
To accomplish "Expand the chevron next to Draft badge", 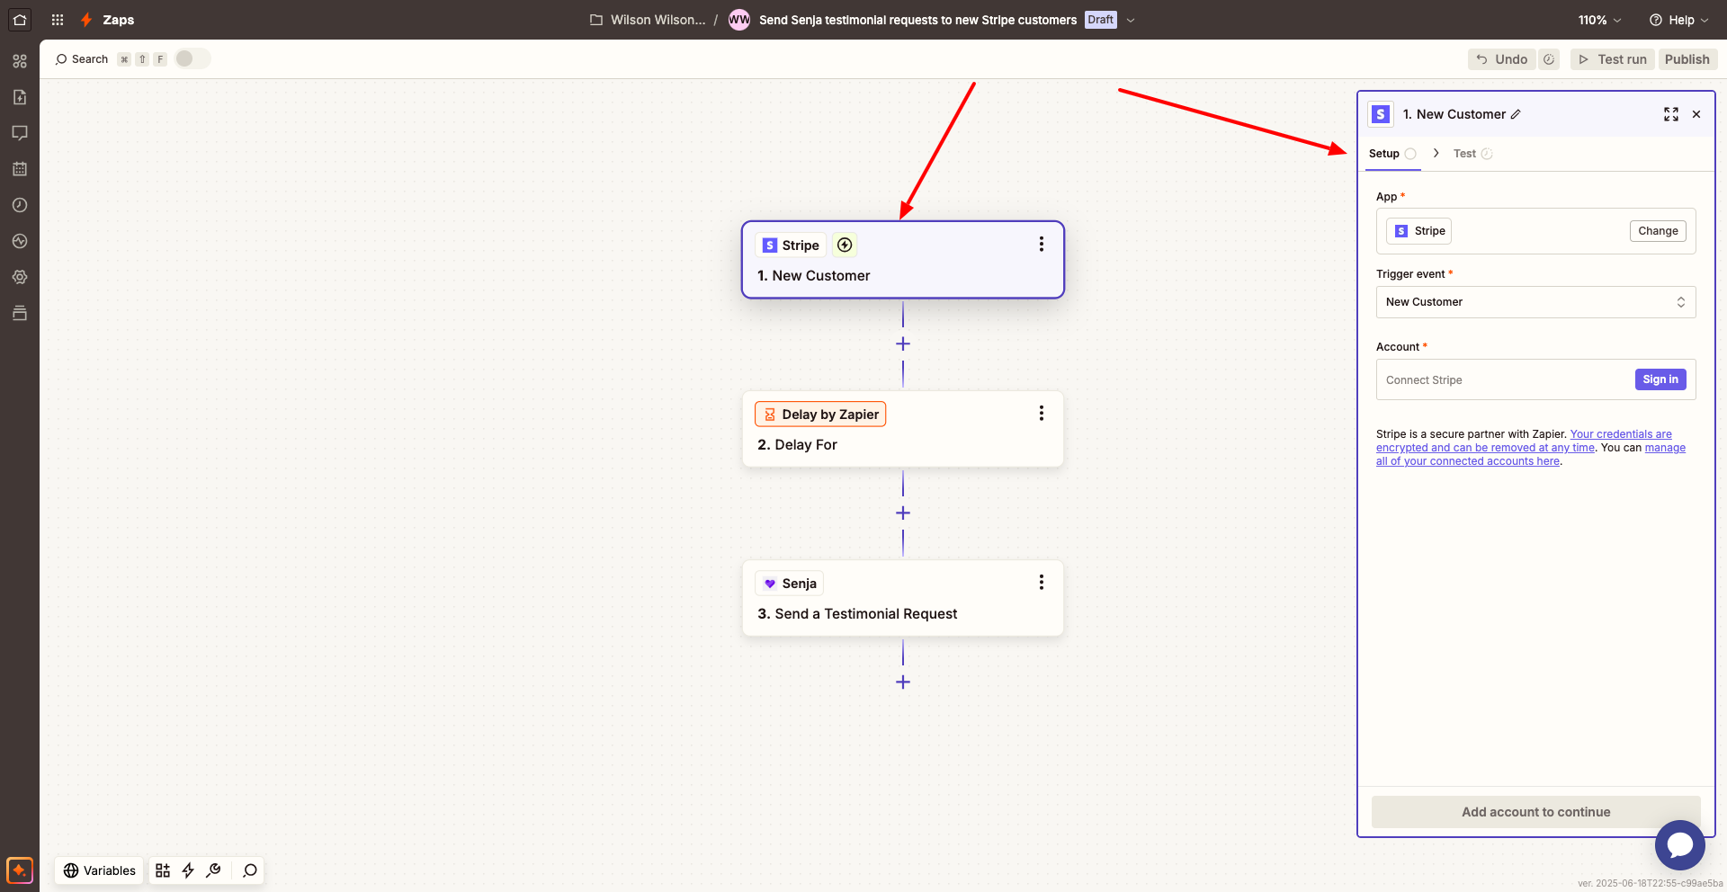I will coord(1131,20).
